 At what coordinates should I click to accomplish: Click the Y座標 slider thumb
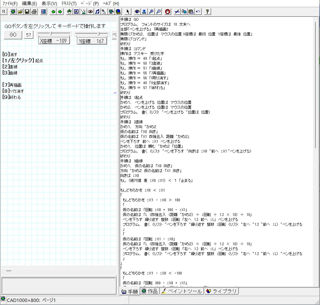99,33
